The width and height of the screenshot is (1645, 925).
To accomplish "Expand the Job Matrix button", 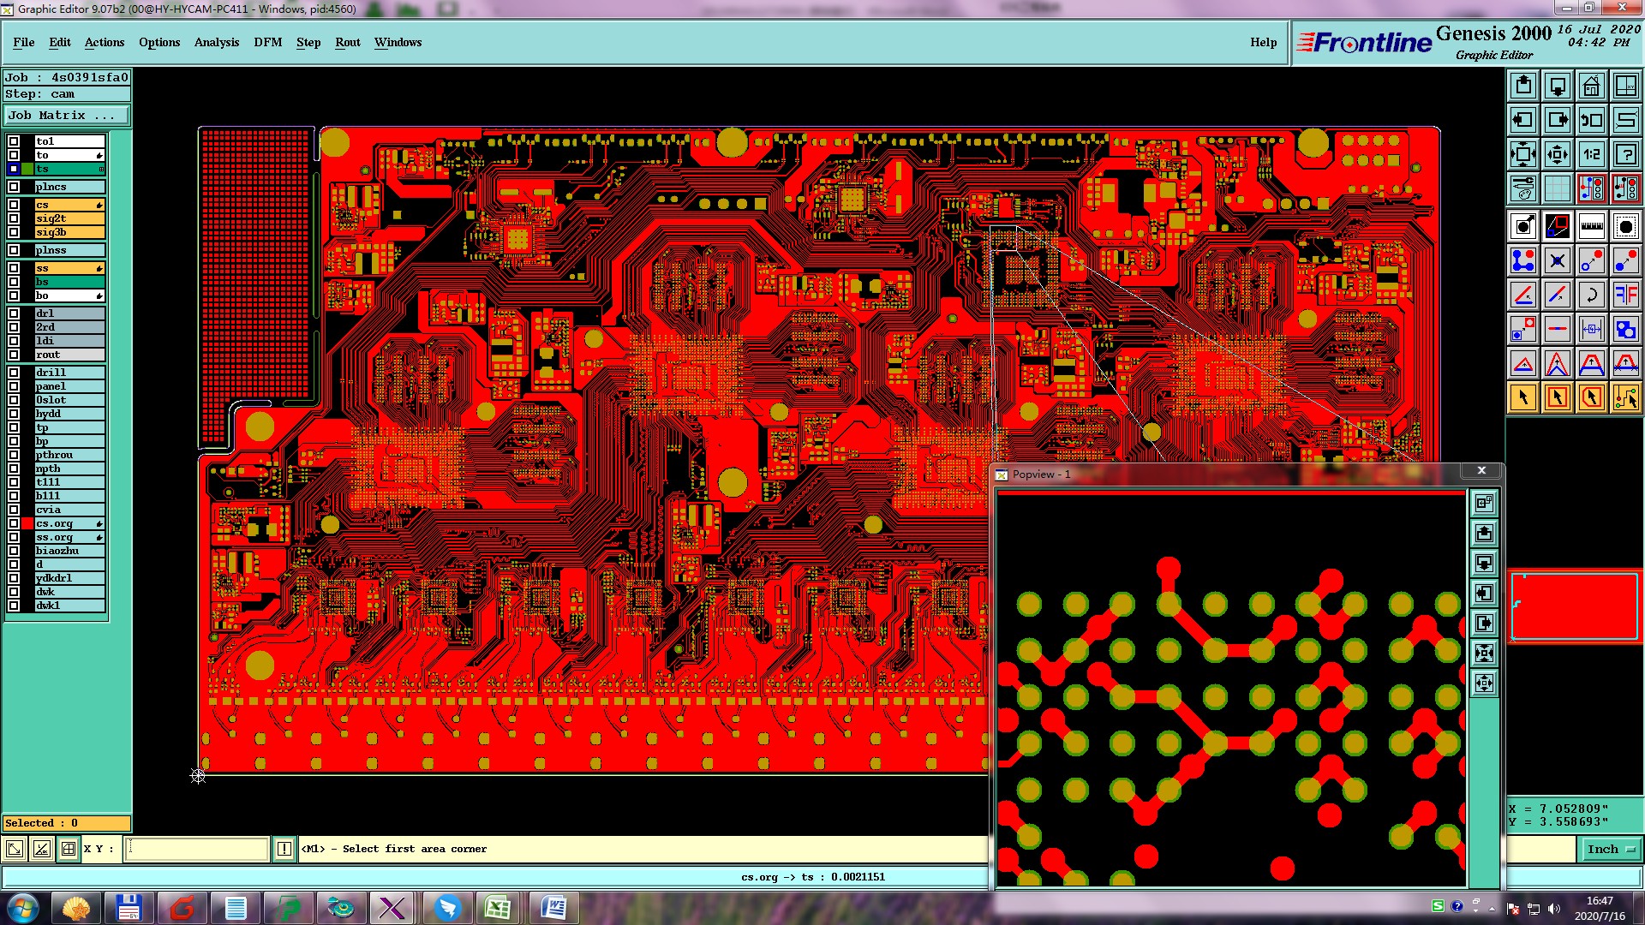I will (66, 115).
